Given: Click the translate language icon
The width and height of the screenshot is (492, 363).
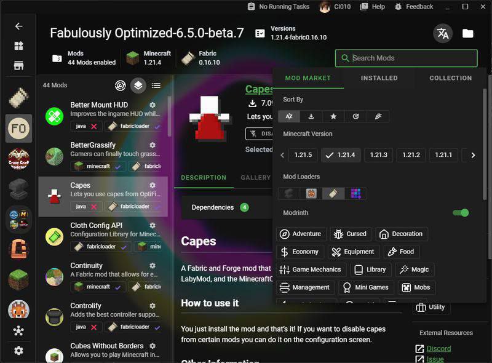Looking at the screenshot, I should 442,34.
